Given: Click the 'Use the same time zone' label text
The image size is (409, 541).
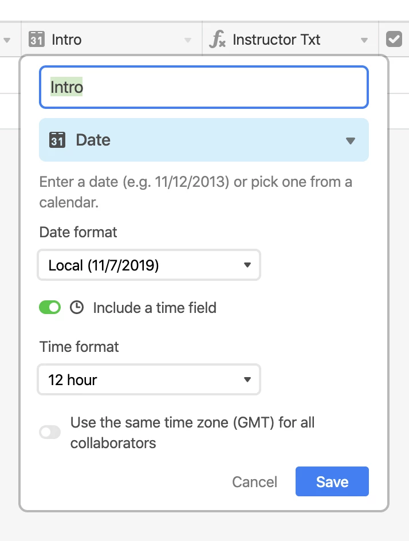Looking at the screenshot, I should tap(192, 424).
